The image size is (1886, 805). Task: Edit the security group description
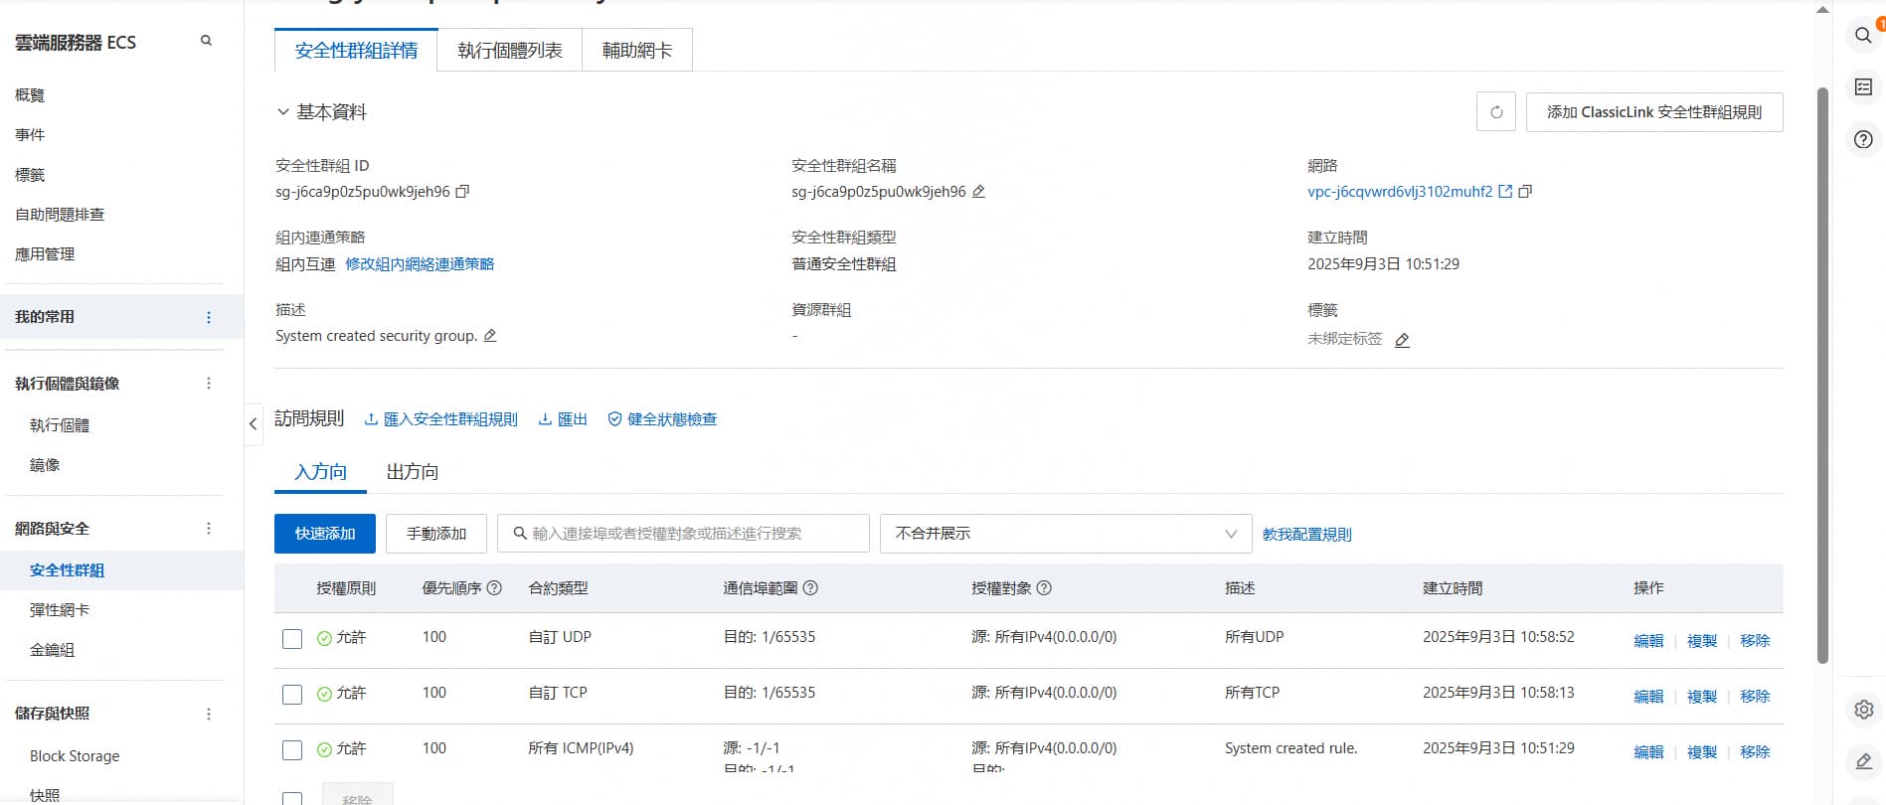[x=490, y=336]
